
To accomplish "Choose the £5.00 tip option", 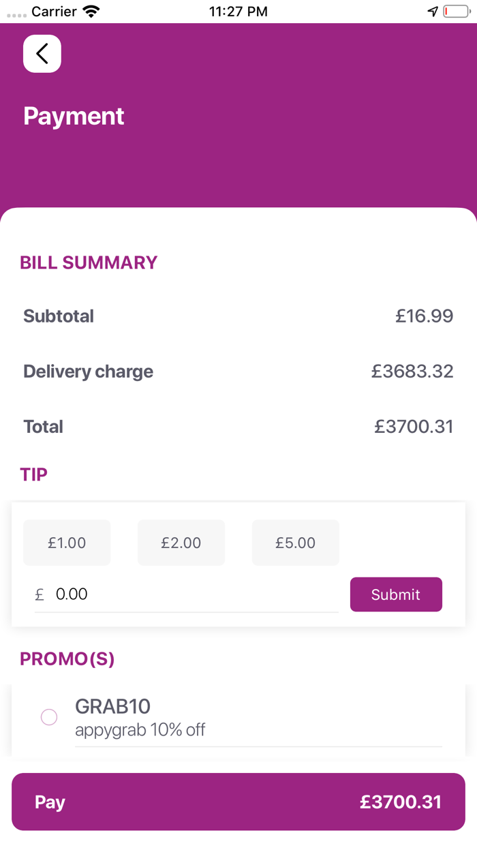I will (x=295, y=543).
